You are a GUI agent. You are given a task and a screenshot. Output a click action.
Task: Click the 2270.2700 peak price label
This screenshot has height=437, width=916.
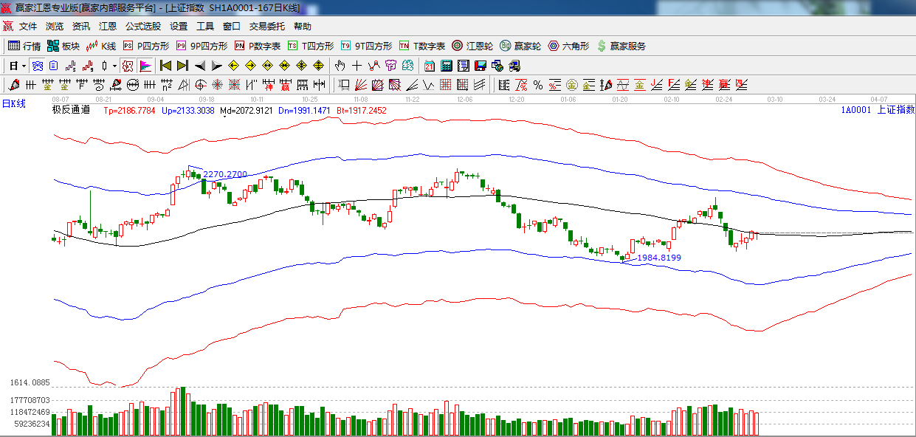(x=225, y=174)
